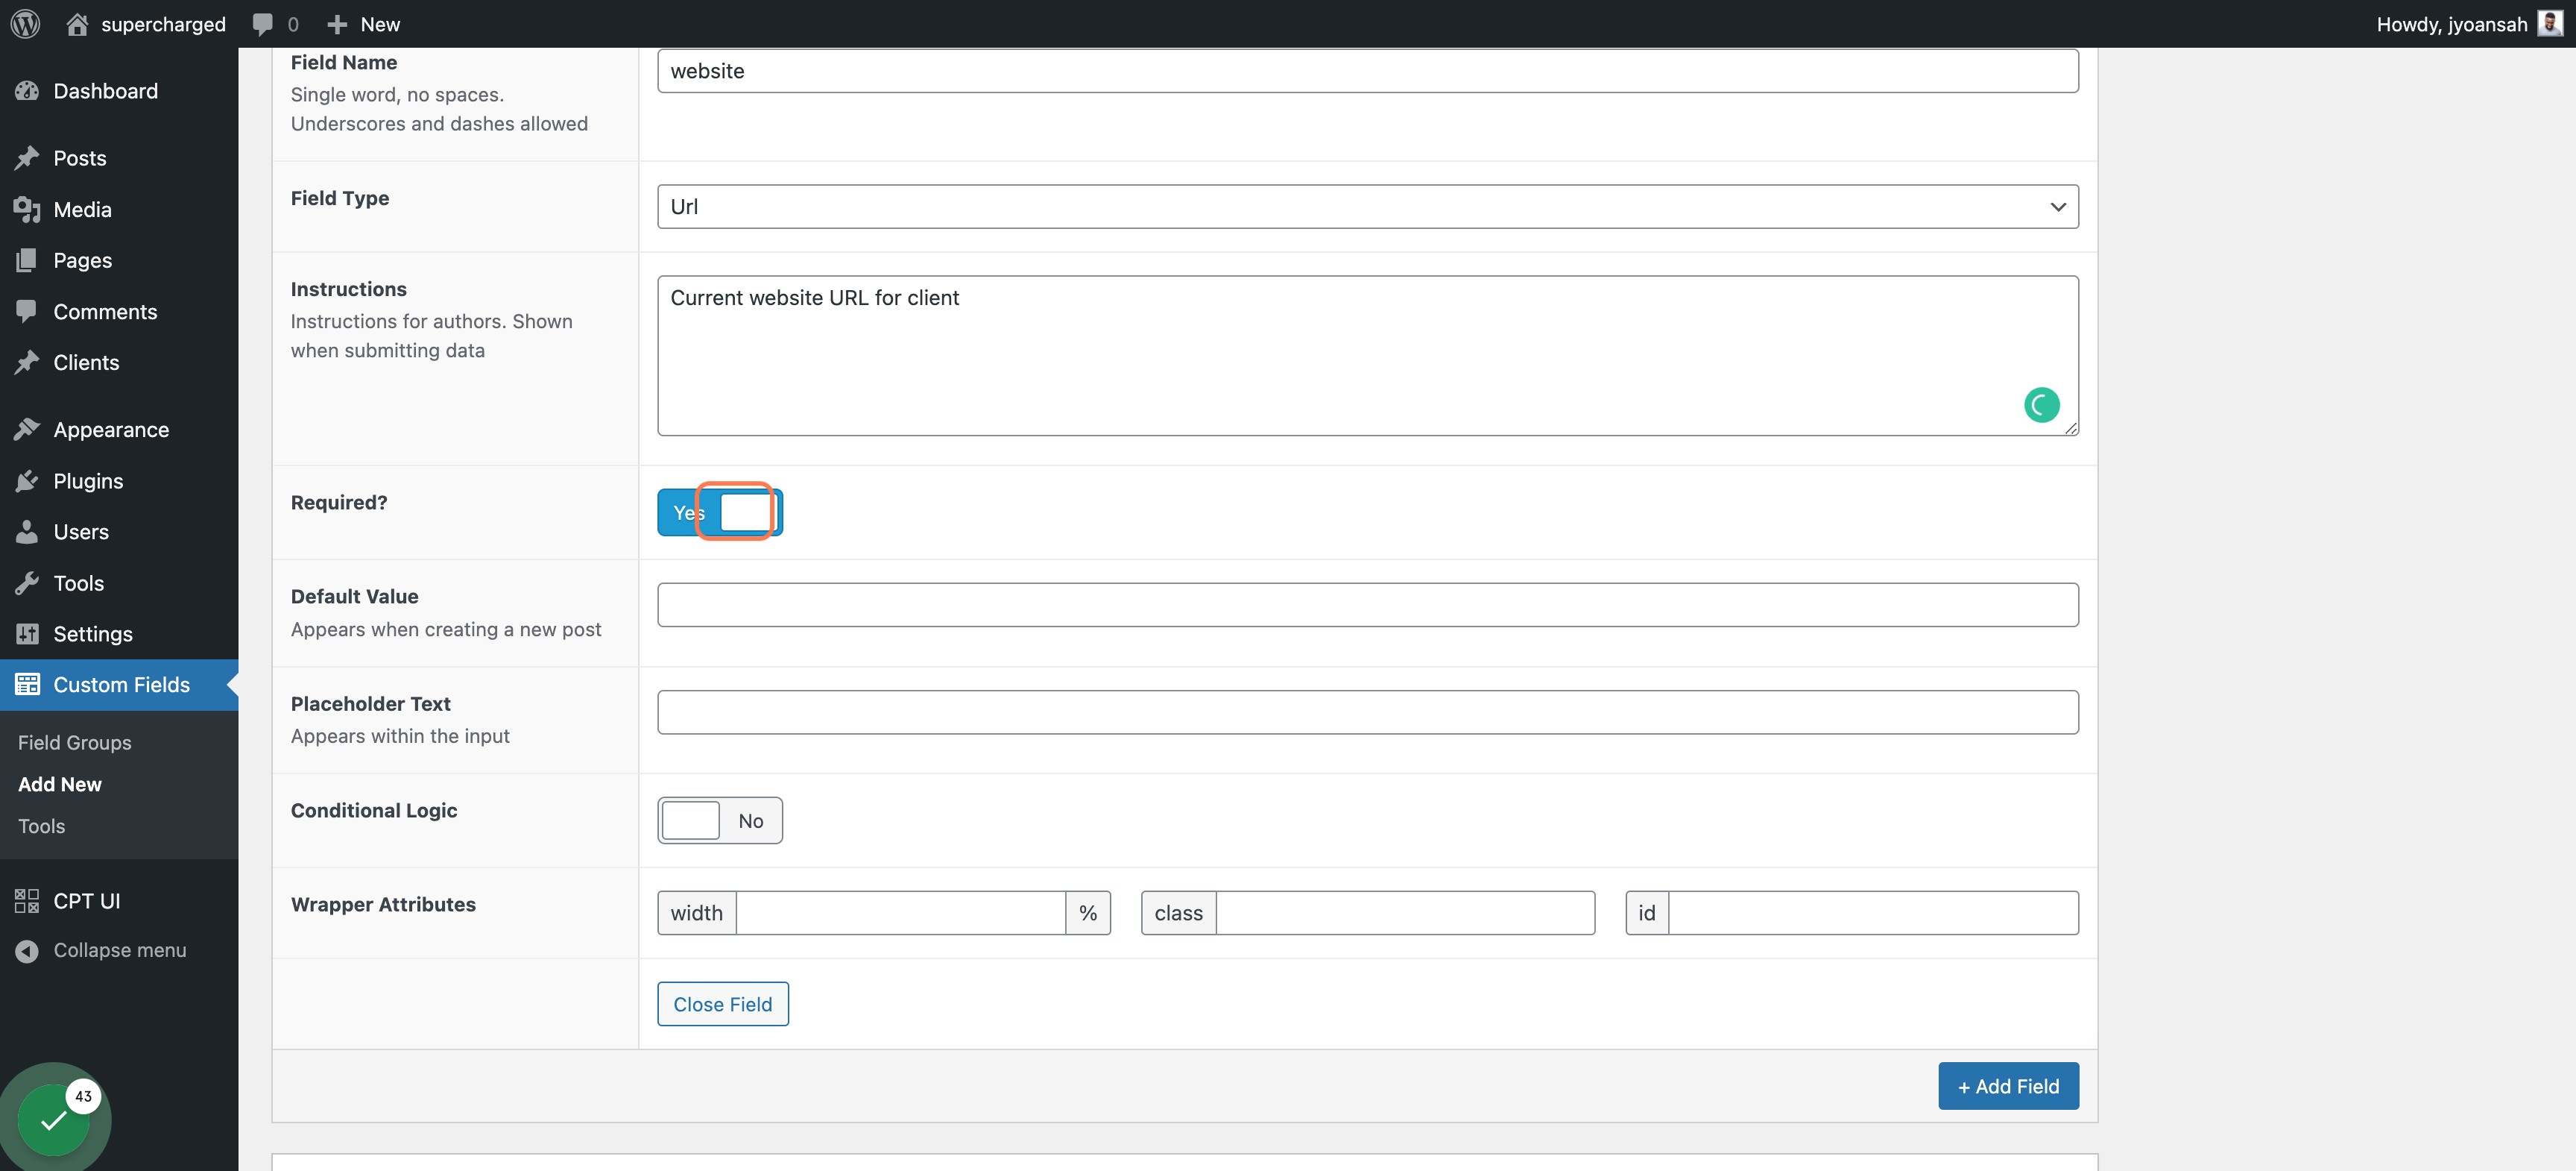This screenshot has width=2576, height=1171.
Task: Open the comments bubble icon in admin bar
Action: coord(262,24)
